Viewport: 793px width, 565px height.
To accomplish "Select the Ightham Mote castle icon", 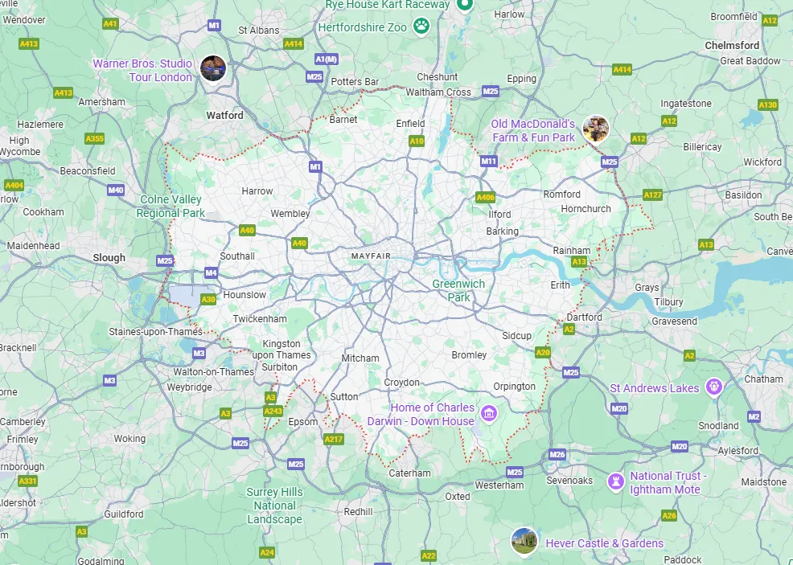I will tap(615, 481).
